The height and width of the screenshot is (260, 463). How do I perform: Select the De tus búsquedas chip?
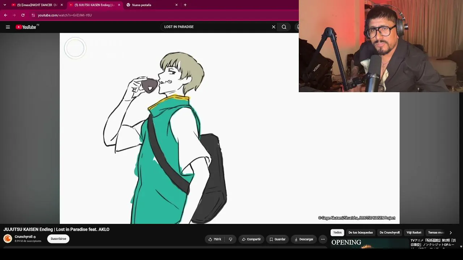(x=361, y=233)
